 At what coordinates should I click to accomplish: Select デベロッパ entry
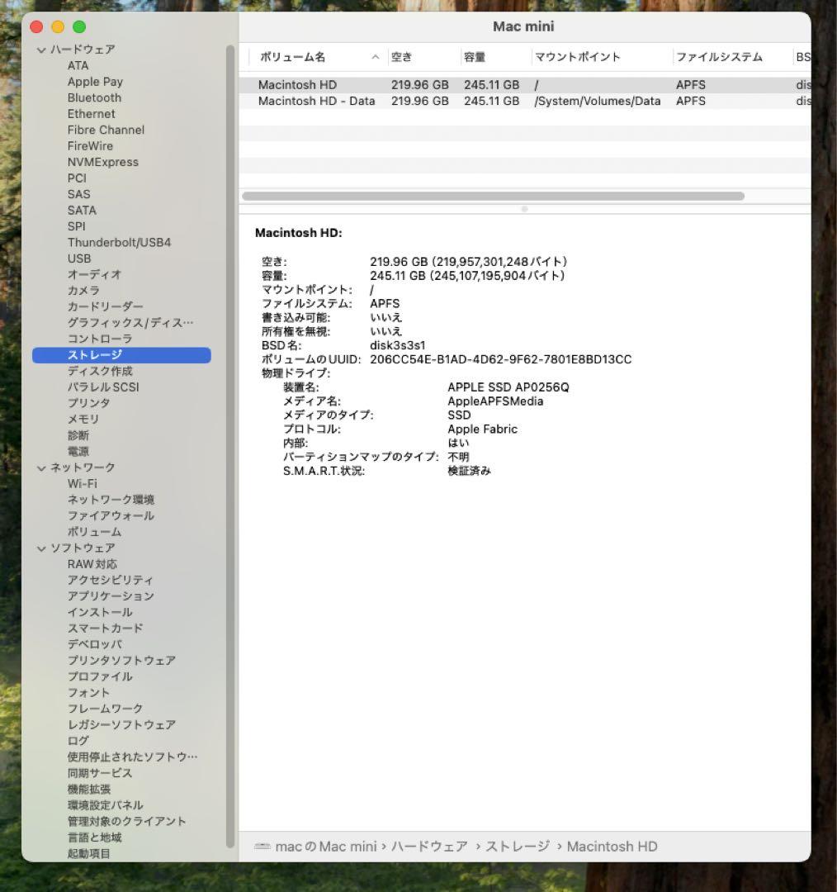coord(94,644)
